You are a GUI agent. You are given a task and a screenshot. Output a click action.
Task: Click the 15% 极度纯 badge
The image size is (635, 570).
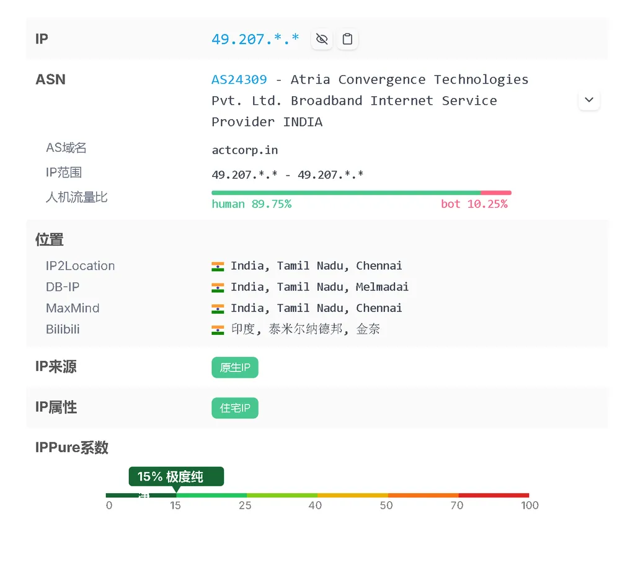point(176,476)
